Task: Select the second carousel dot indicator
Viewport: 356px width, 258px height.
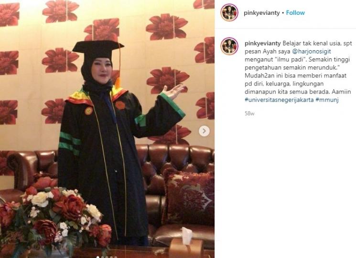Action: point(102,257)
